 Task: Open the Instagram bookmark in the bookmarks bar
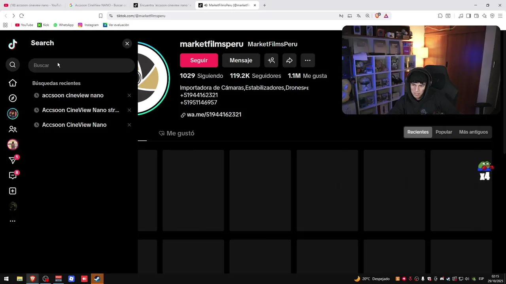[x=88, y=25]
